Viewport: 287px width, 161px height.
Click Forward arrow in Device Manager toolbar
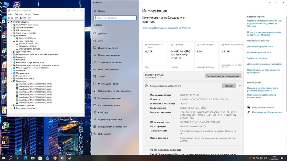tap(12, 18)
